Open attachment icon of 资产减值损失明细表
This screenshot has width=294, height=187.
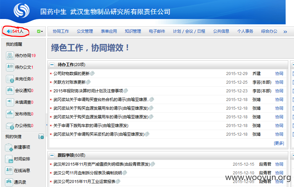tap(153, 164)
